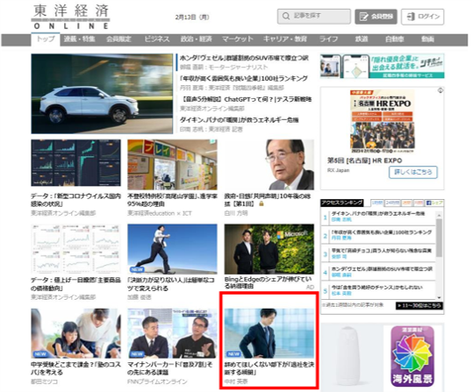Click the magnifier icon in search box
Image resolution: width=472 pixels, height=392 pixels.
(x=286, y=16)
